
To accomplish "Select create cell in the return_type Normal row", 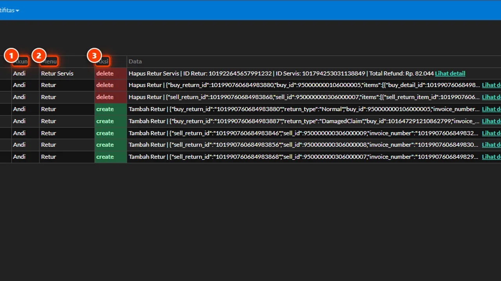I will [x=111, y=109].
